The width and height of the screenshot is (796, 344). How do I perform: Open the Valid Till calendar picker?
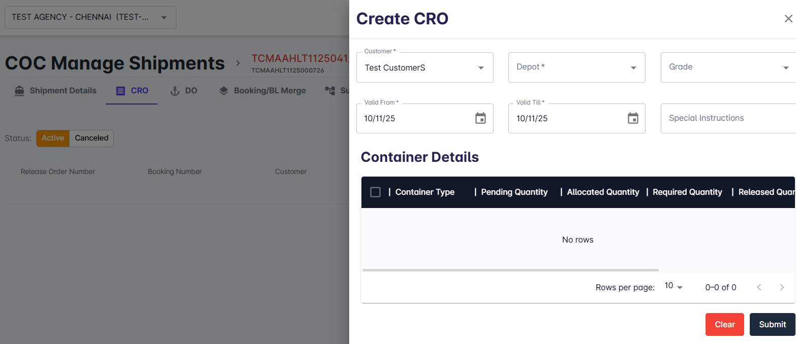click(633, 118)
